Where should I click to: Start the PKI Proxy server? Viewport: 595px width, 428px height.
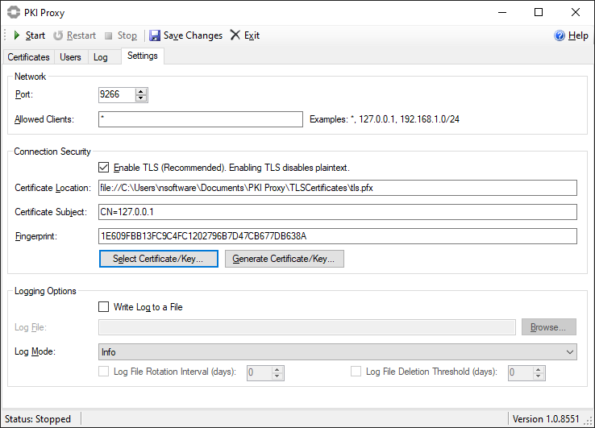point(29,35)
